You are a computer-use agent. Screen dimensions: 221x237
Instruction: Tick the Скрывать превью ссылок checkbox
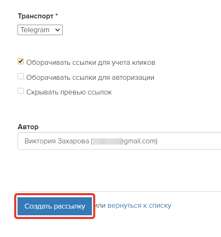click(x=21, y=91)
